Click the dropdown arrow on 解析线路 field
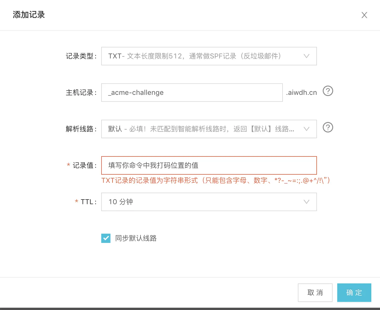The height and width of the screenshot is (310, 380). pyautogui.click(x=307, y=129)
